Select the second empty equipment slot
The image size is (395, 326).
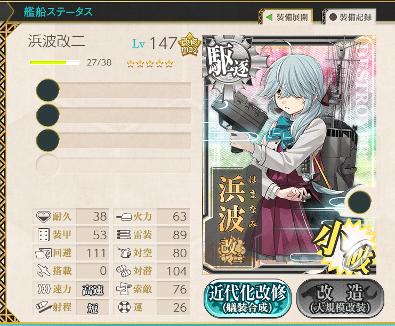coord(114,115)
